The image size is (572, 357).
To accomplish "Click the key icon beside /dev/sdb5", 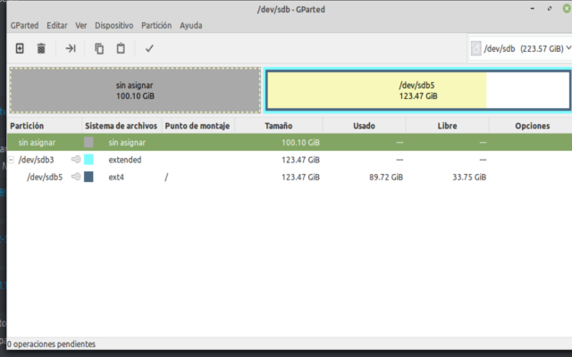I will 76,177.
